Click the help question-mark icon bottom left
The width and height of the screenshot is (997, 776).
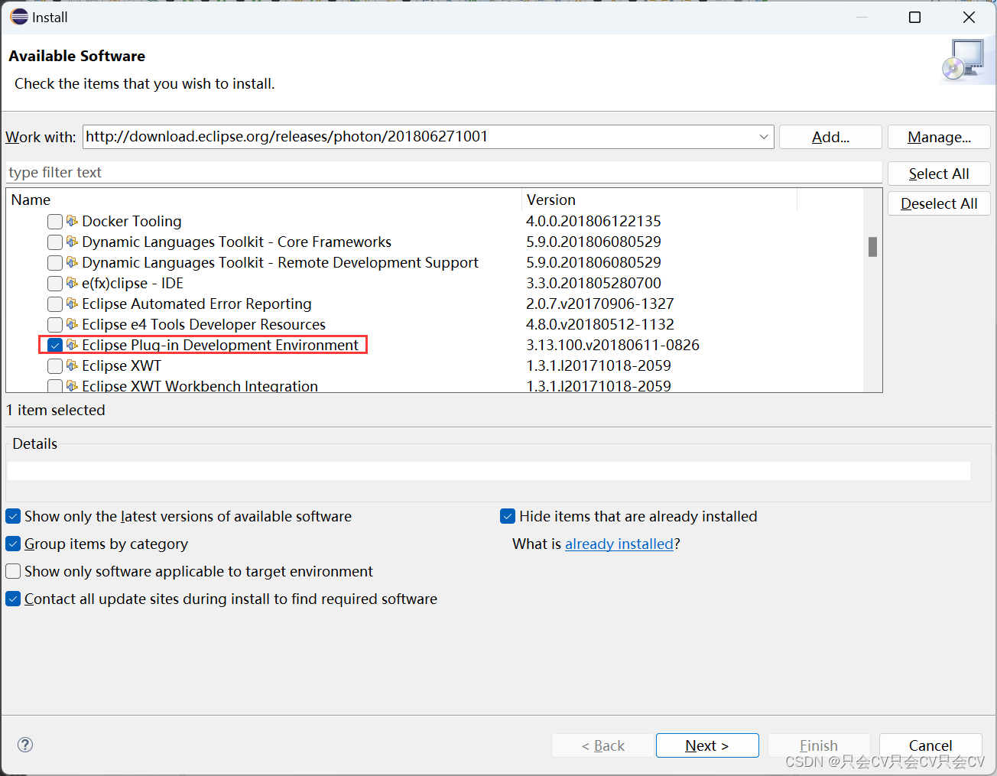click(24, 744)
